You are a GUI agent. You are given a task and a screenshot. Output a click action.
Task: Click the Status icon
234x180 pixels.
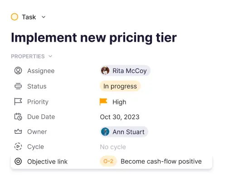point(18,86)
